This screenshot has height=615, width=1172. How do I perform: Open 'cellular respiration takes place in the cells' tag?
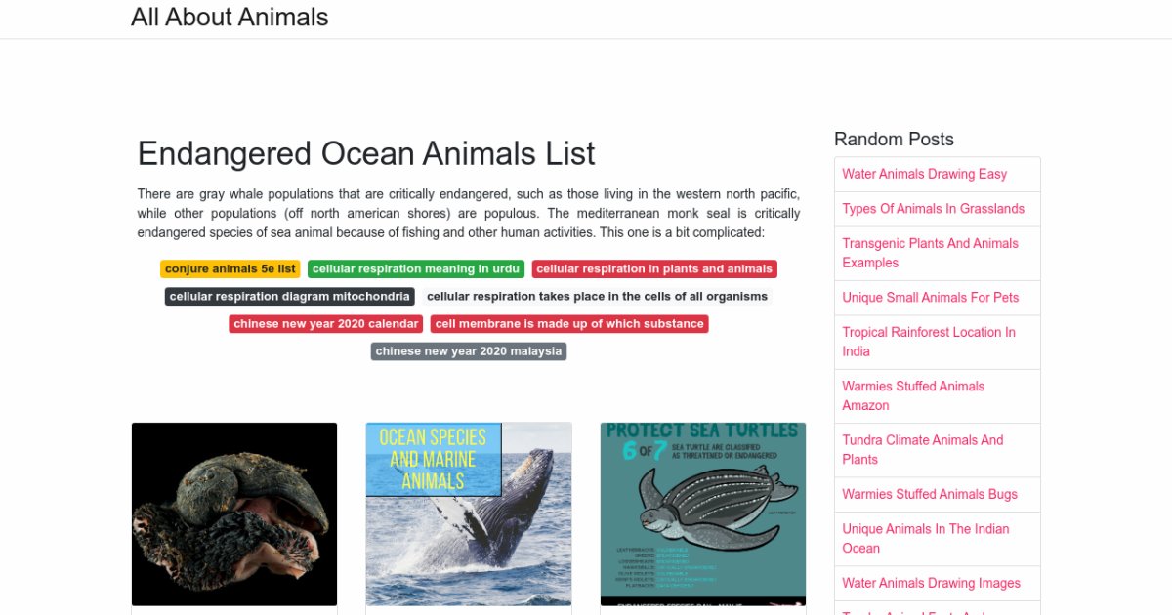pos(597,296)
